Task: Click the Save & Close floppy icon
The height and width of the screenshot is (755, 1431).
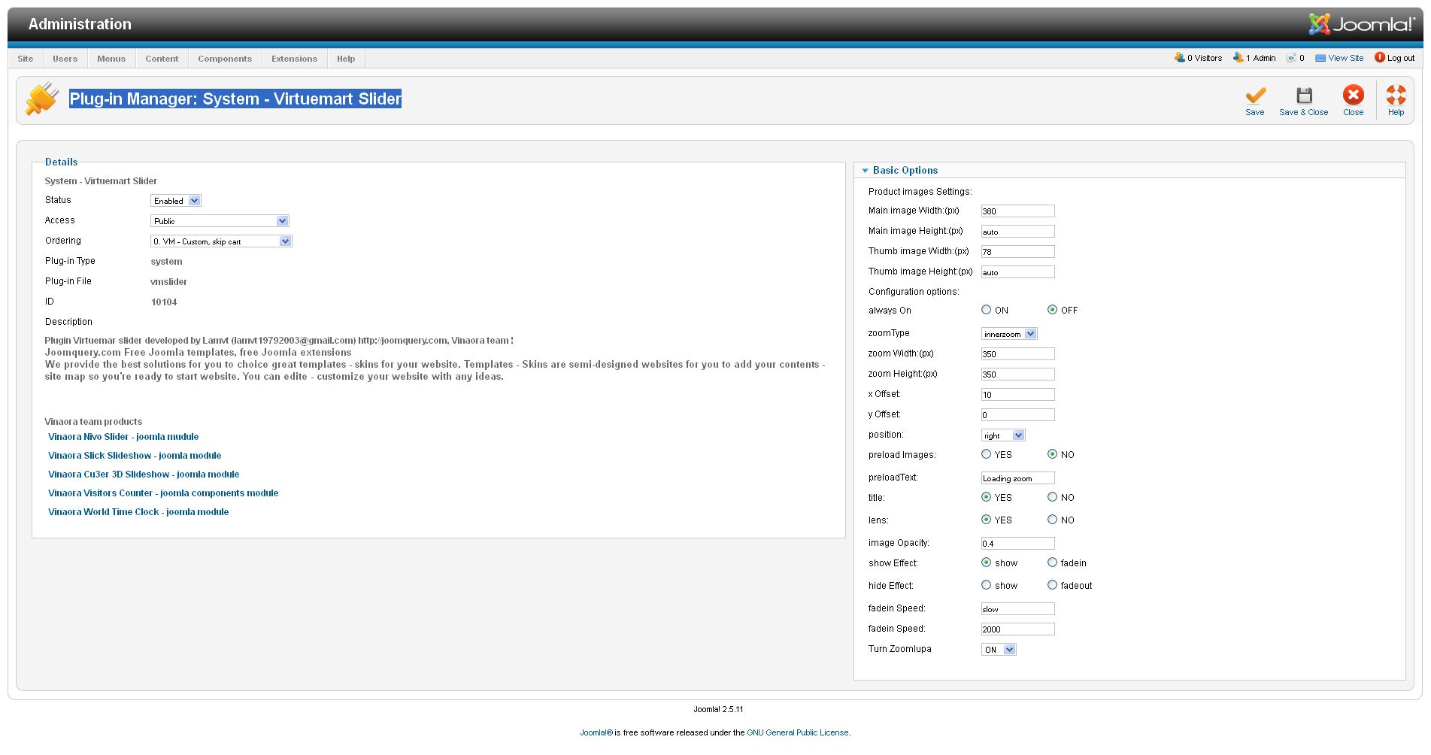Action: [x=1304, y=96]
